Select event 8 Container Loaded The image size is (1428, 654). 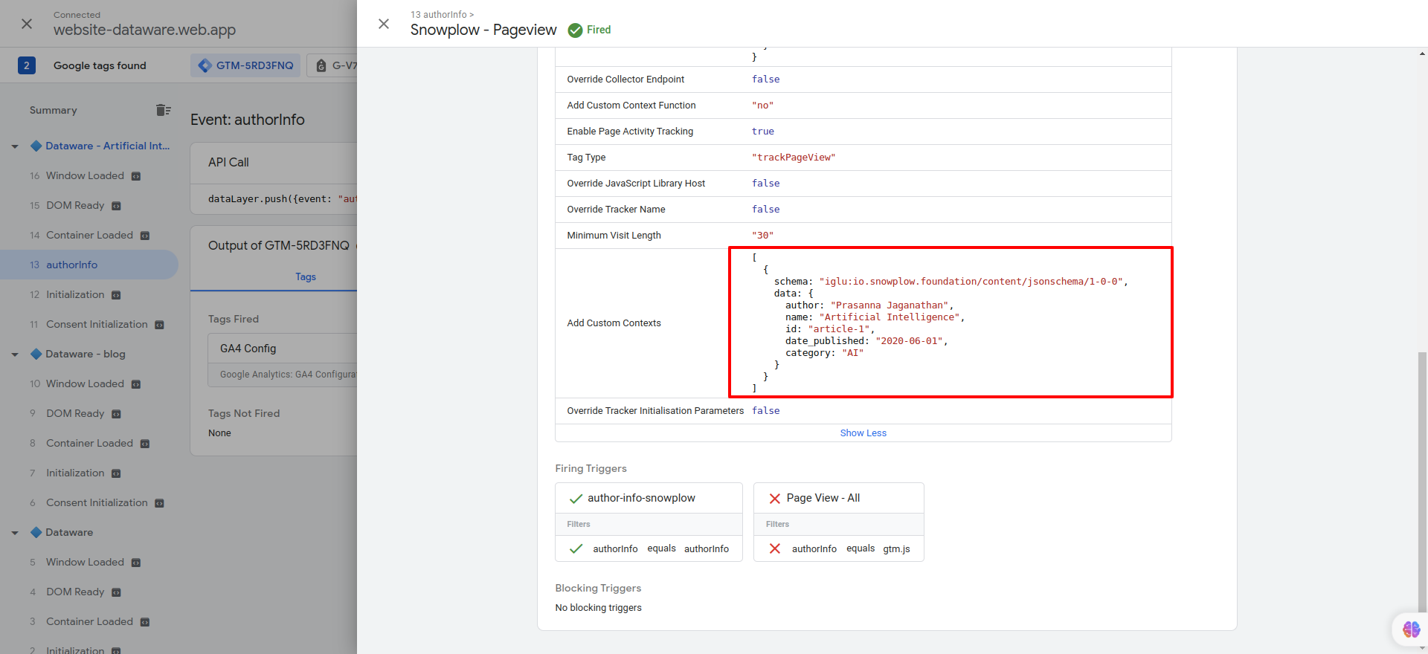tap(89, 443)
